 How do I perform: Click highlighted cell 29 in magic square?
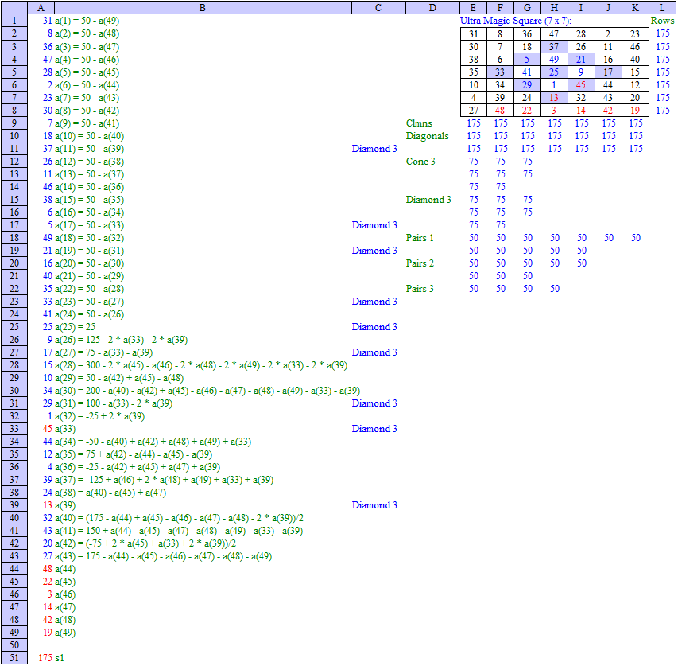pos(527,85)
